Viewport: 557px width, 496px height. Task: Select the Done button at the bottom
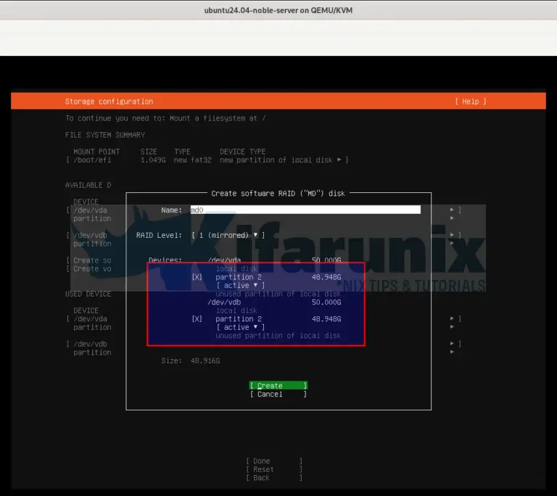tap(274, 460)
